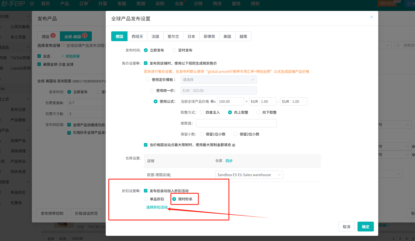This screenshot has width=415, height=241.
Task: Choose 向下取整 rounding option
Action: [258, 112]
